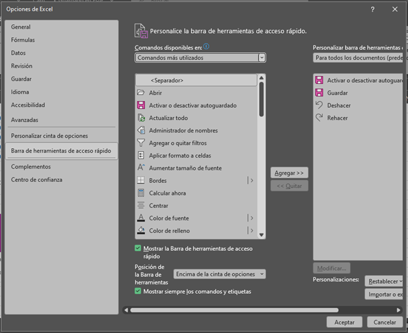
Task: Click the autoguardado icon in commands list
Action: [141, 105]
